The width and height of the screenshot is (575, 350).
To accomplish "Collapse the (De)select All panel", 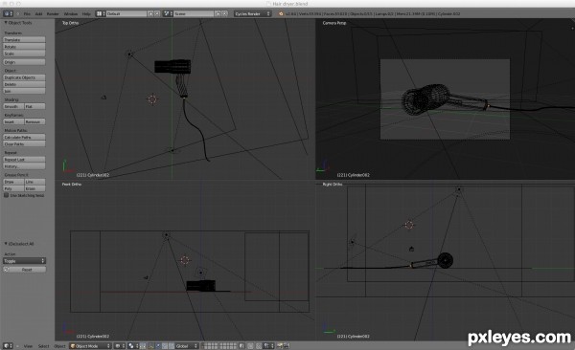I will (6, 244).
